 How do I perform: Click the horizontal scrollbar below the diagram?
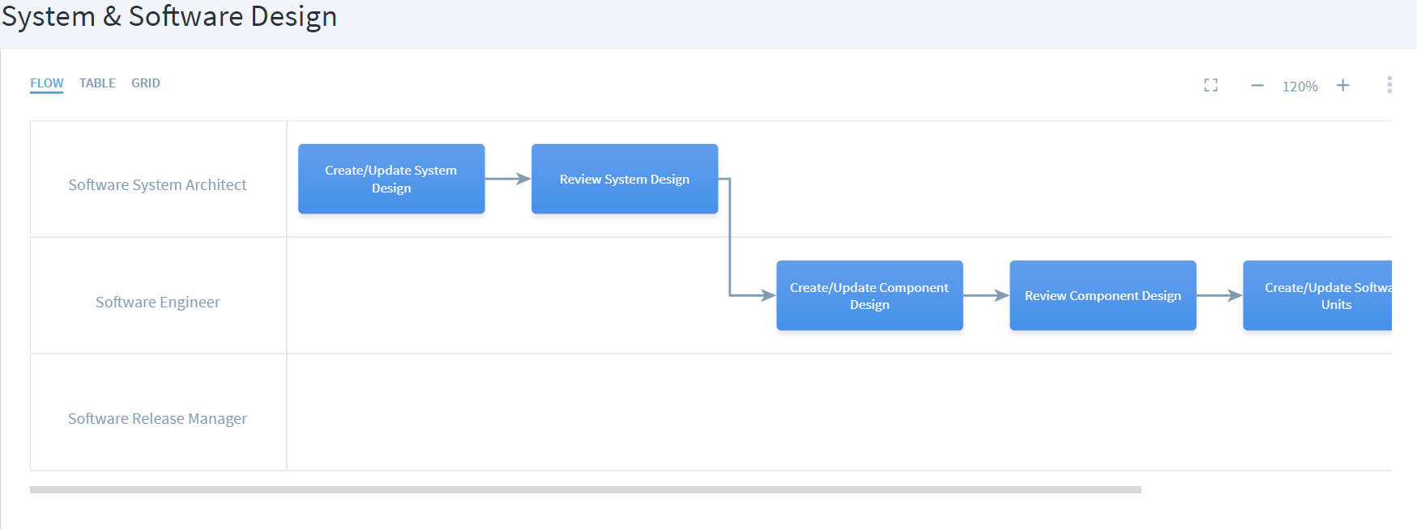[x=585, y=489]
